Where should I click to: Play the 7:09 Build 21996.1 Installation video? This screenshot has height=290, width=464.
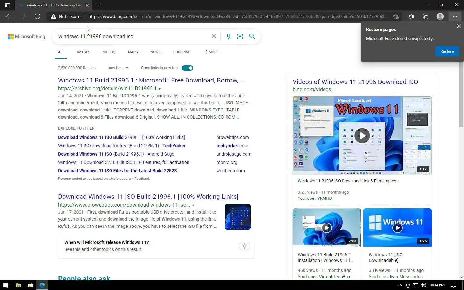[327, 227]
